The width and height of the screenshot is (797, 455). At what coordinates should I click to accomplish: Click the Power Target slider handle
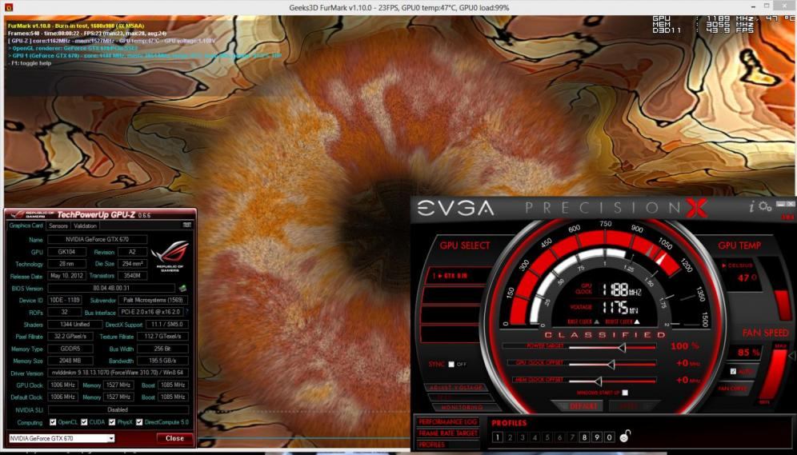[621, 347]
